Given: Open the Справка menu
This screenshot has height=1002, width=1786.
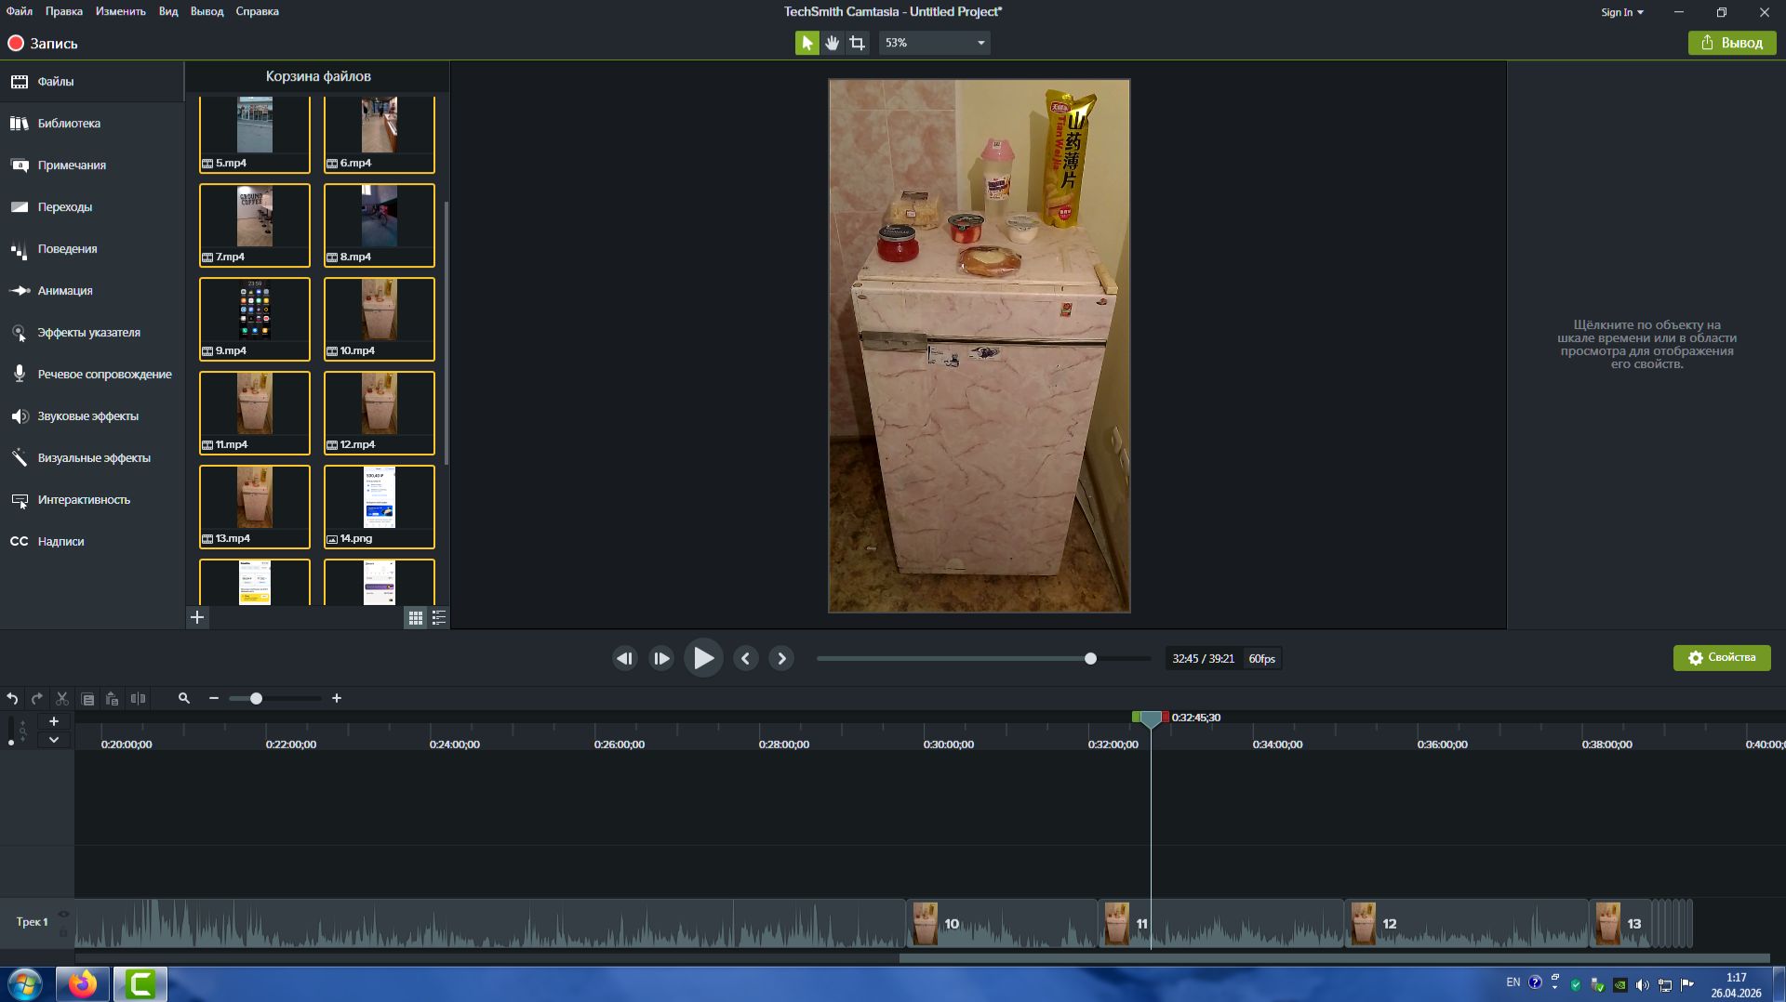Looking at the screenshot, I should coord(258,11).
